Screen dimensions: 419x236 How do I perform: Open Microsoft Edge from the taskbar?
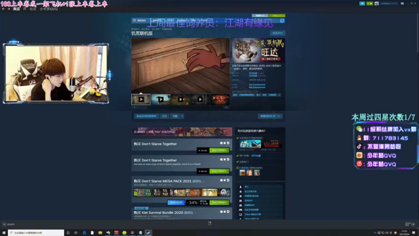coord(84,233)
